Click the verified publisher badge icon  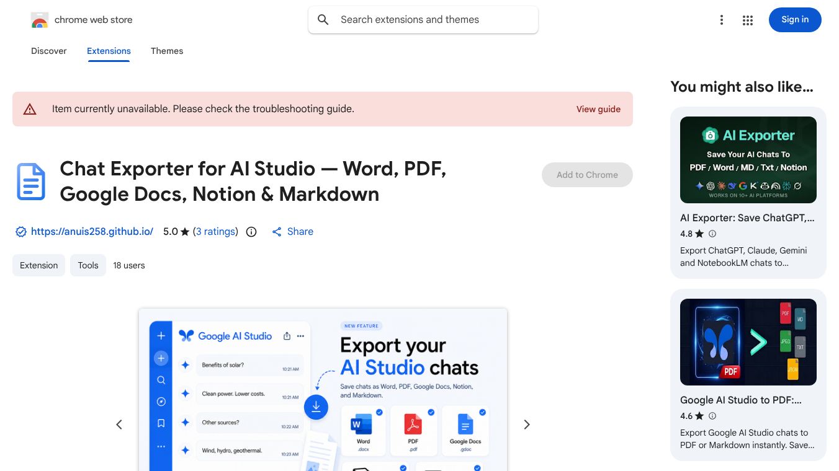[21, 232]
